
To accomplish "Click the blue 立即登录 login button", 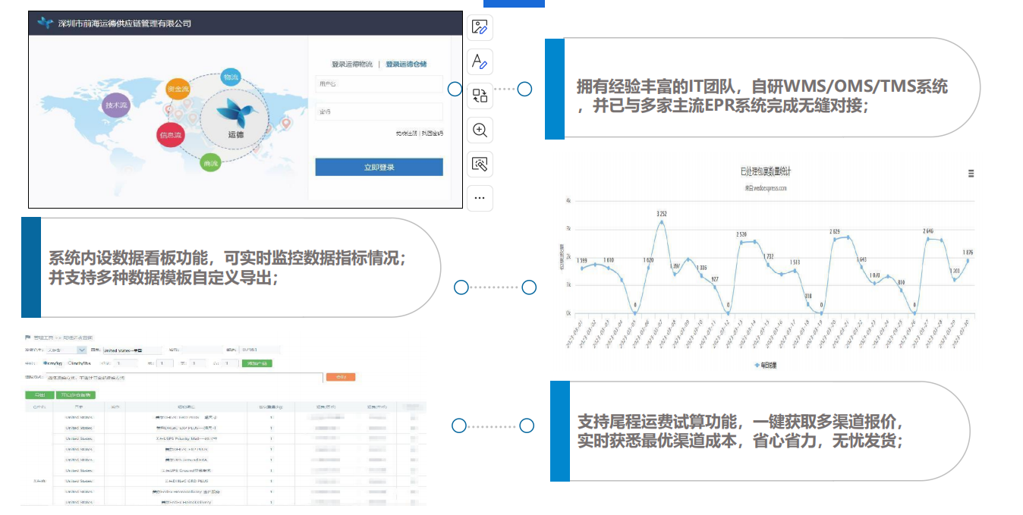I will [379, 167].
